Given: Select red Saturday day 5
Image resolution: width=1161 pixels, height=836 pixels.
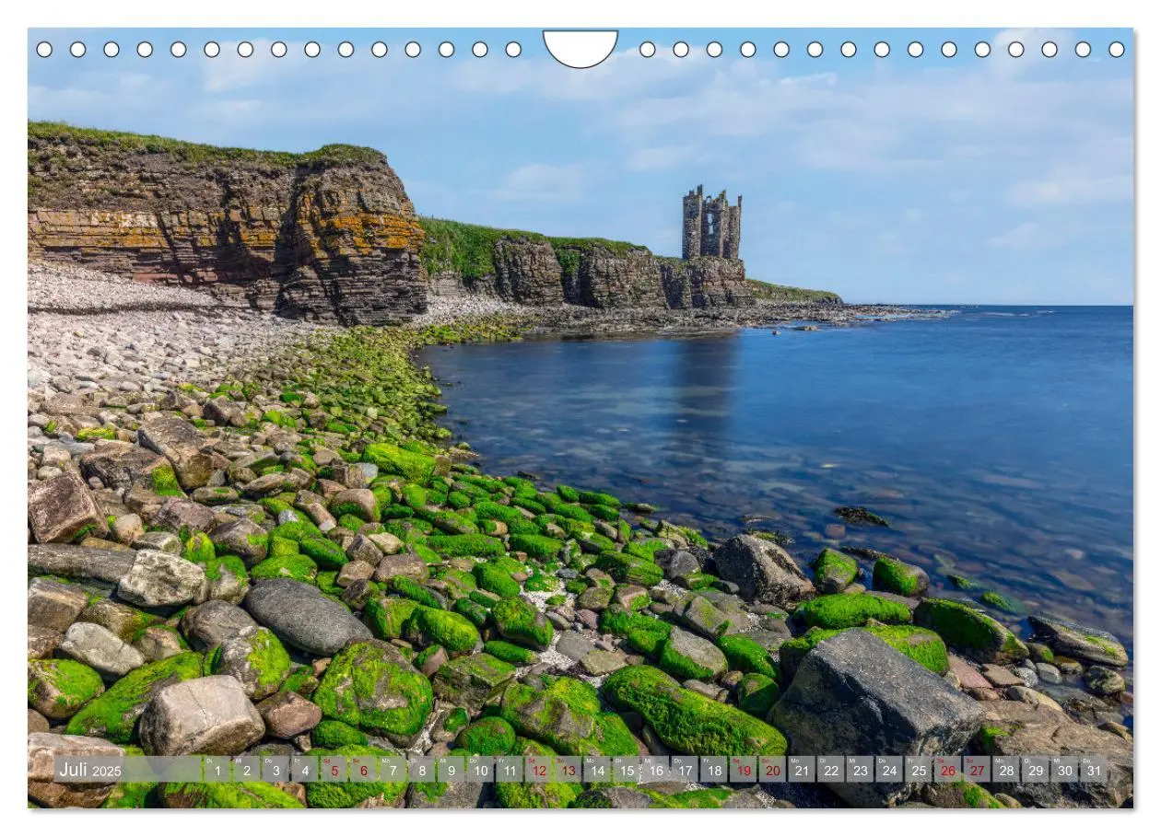Looking at the screenshot, I should pyautogui.click(x=334, y=770).
